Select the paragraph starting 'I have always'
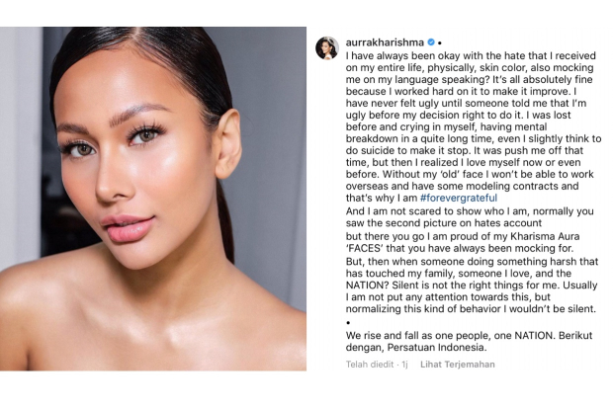This screenshot has height=408, width=613. [474, 126]
